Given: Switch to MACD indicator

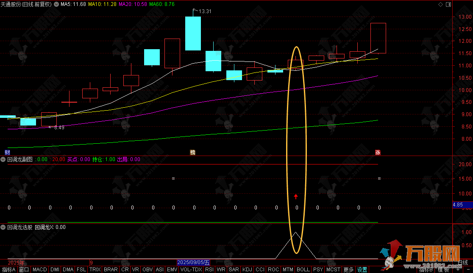Looking at the screenshot, I should point(39,269).
